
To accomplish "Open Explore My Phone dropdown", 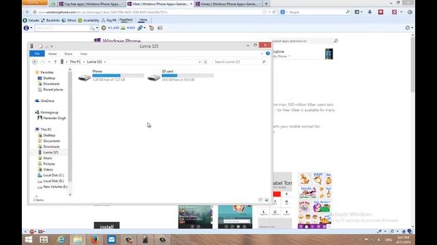I will 281,54.
